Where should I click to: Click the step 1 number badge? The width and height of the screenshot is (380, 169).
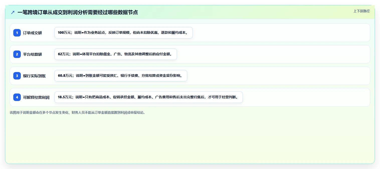click(x=17, y=33)
